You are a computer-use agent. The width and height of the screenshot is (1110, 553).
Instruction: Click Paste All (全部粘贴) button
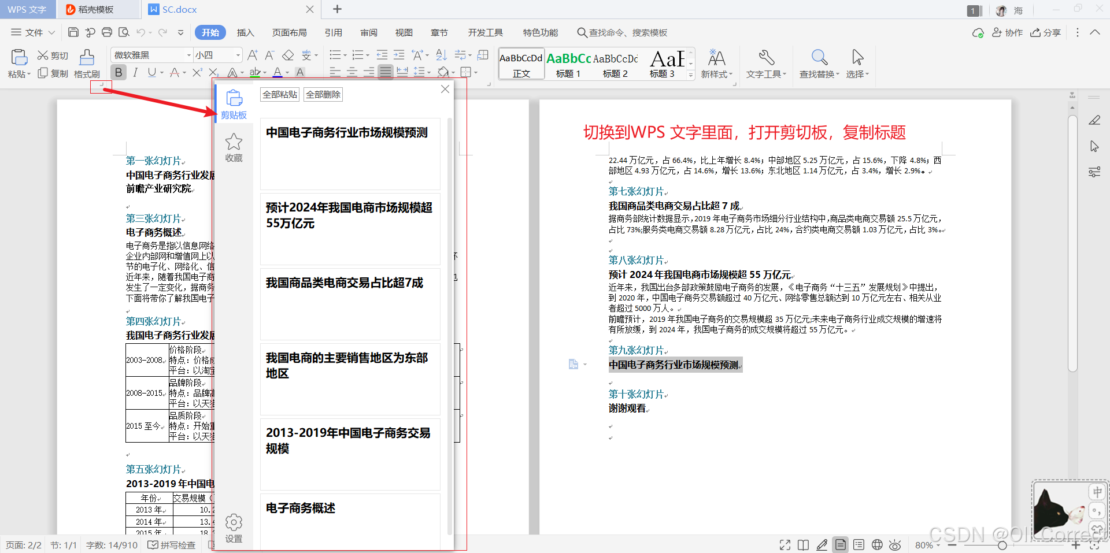(280, 94)
